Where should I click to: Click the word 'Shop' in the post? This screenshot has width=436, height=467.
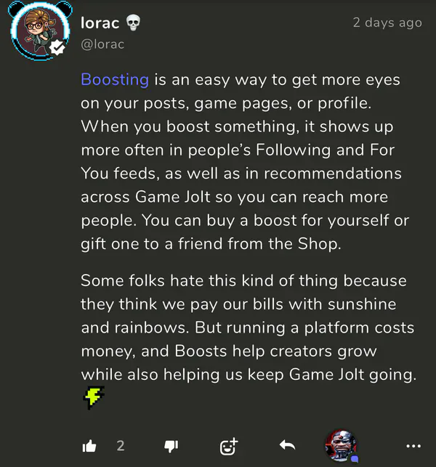(319, 243)
